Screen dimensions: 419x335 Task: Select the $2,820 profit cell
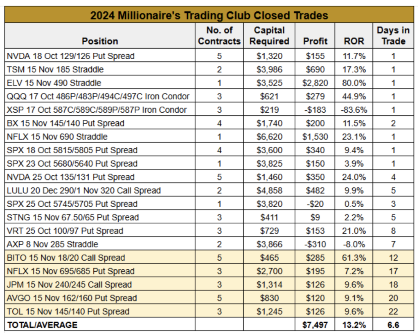pos(315,83)
